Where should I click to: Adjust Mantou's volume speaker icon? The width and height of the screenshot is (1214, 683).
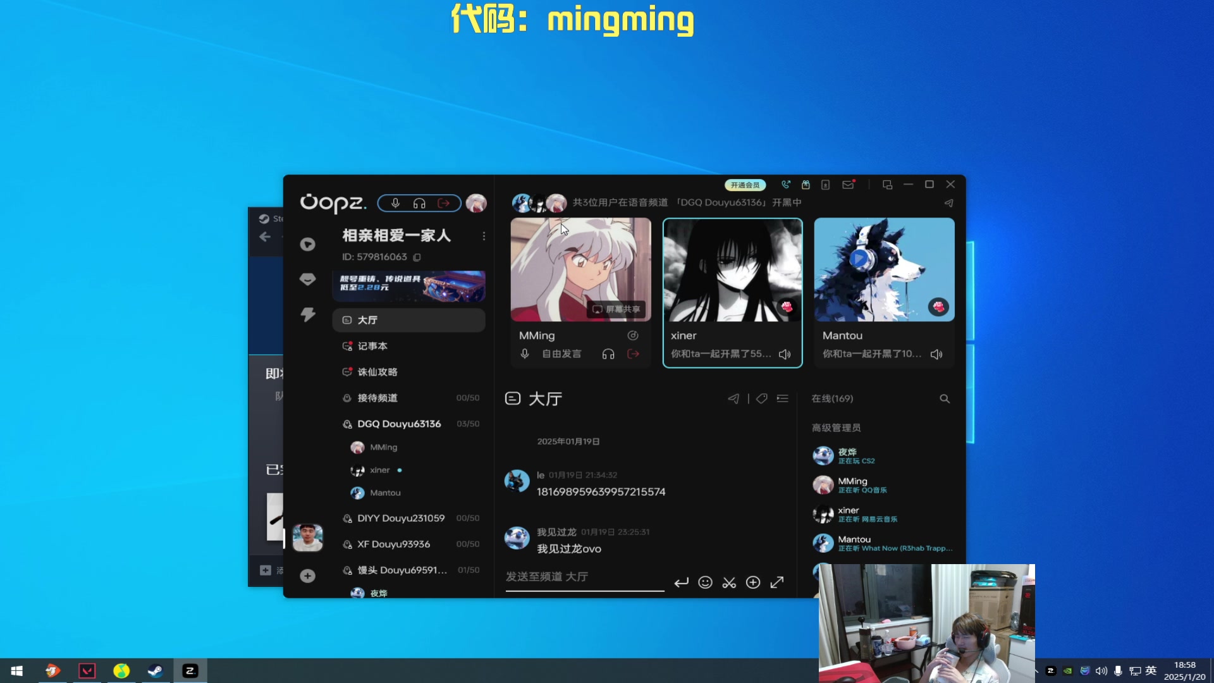(936, 354)
